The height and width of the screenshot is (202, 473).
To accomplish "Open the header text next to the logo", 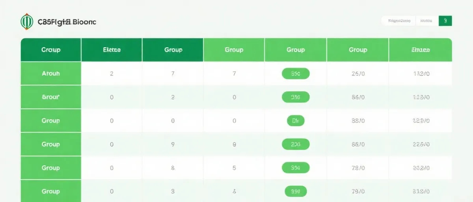I will pos(67,22).
